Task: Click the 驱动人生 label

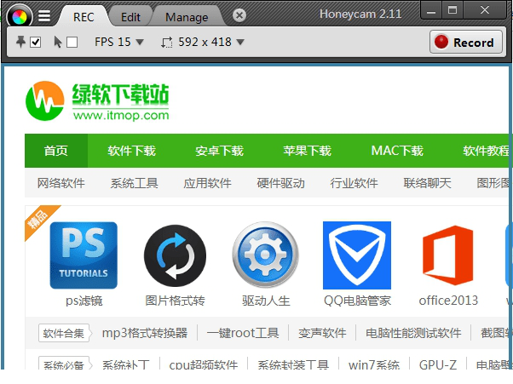Action: 266,301
